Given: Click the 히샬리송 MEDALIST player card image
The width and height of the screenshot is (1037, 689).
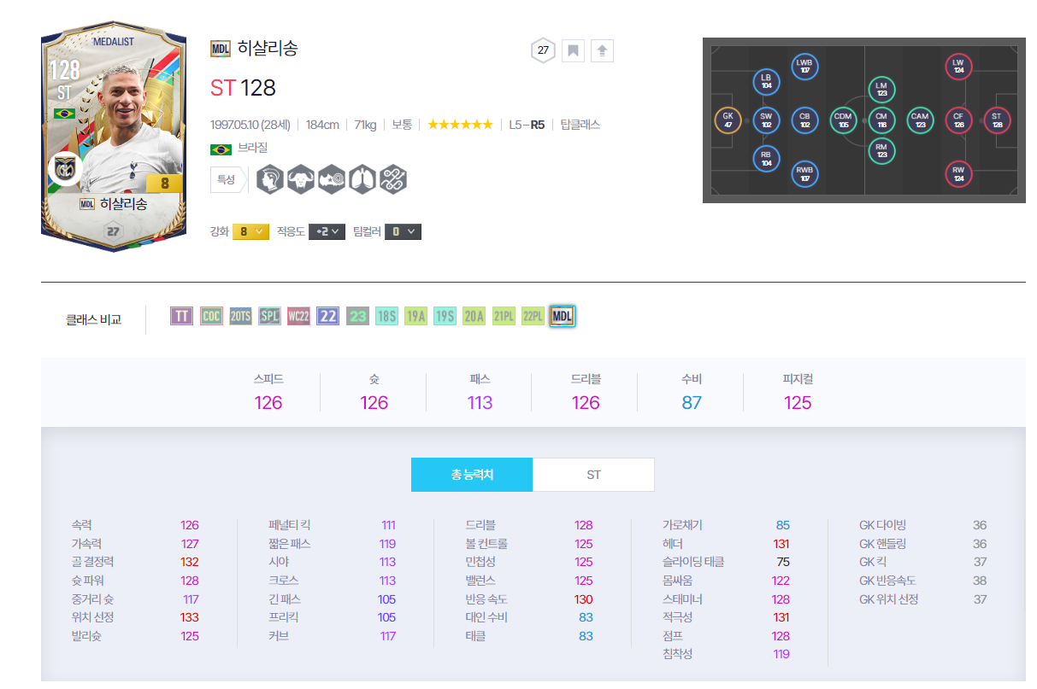Looking at the screenshot, I should [114, 138].
